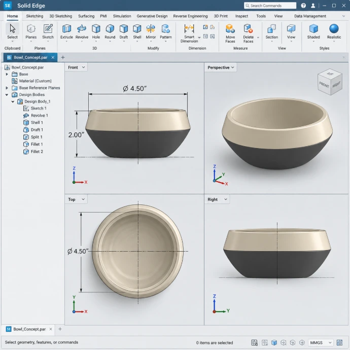
Task: Click the view cube orientation widget
Action: click(x=330, y=82)
